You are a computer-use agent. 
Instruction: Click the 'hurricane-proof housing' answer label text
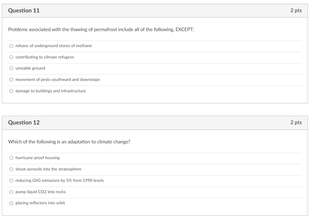[x=37, y=158]
